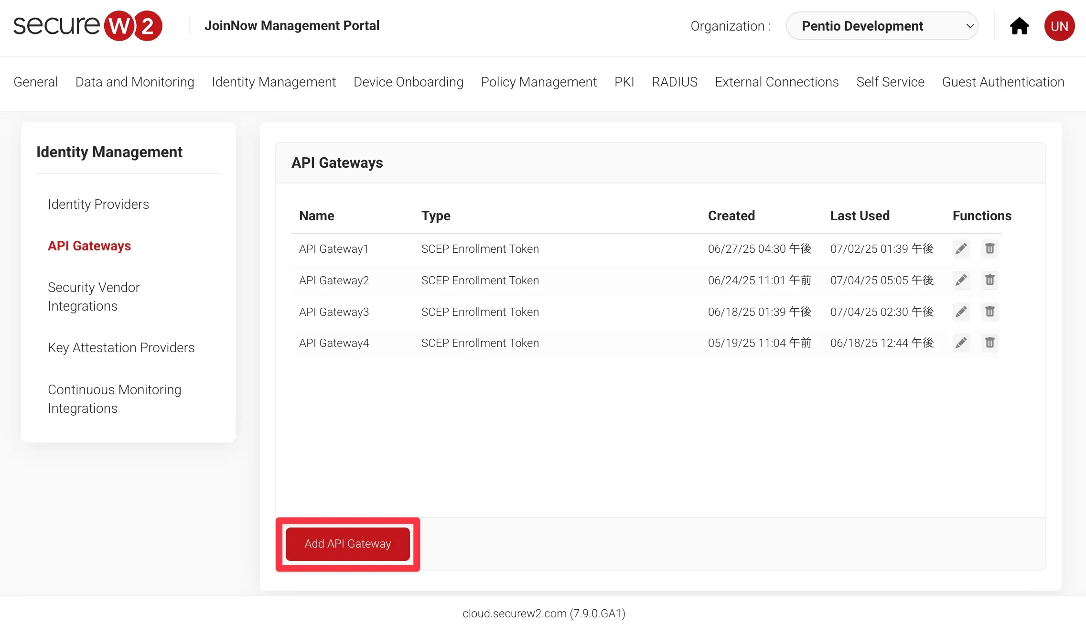Open Continuous Monitoring Integrations sidebar item
This screenshot has width=1086, height=625.
[x=114, y=399]
